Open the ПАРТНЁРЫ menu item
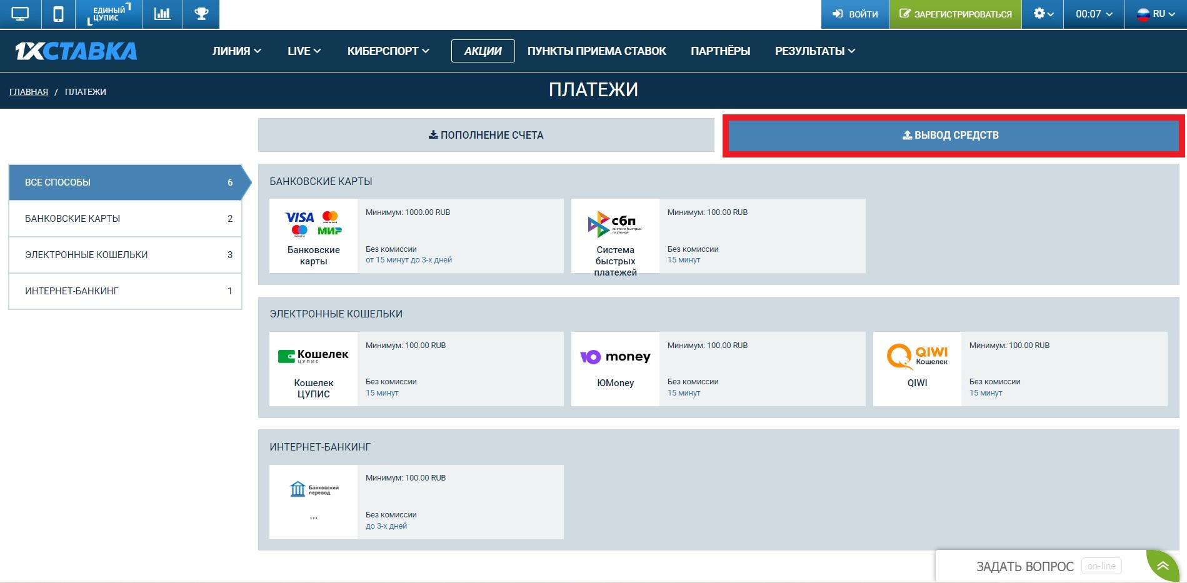The height and width of the screenshot is (583, 1187). (721, 51)
